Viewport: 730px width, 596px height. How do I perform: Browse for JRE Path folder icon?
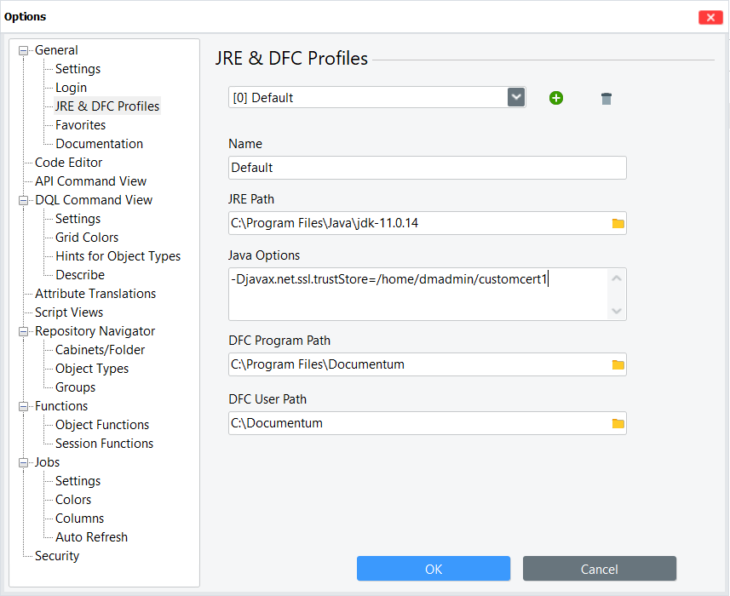click(618, 224)
